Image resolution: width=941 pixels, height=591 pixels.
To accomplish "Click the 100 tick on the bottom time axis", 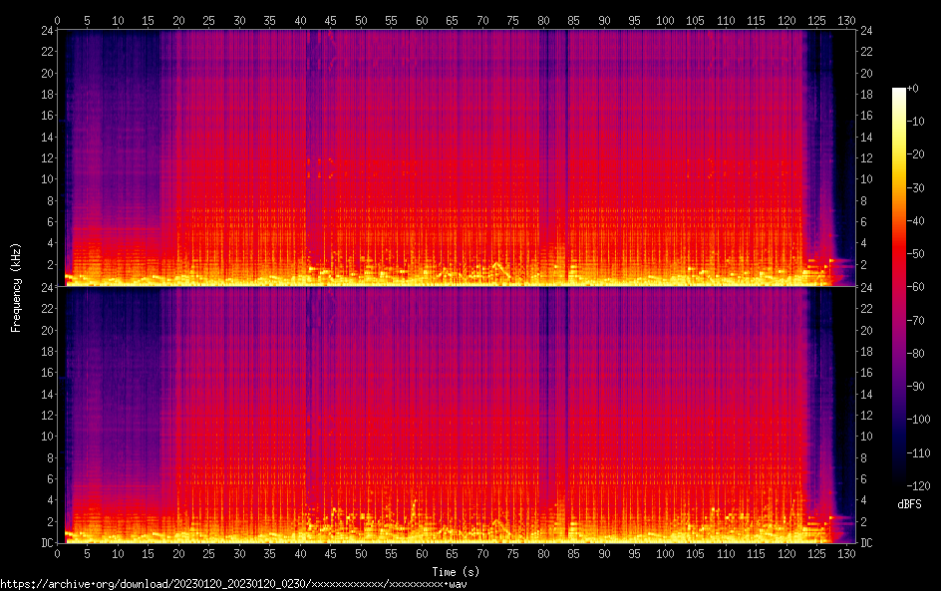I will pos(665,554).
